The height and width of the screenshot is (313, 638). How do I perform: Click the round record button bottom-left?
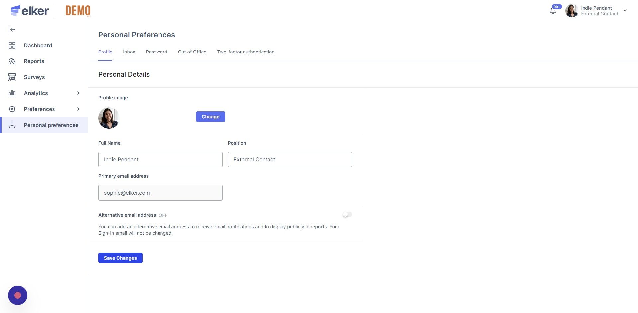pos(18,295)
